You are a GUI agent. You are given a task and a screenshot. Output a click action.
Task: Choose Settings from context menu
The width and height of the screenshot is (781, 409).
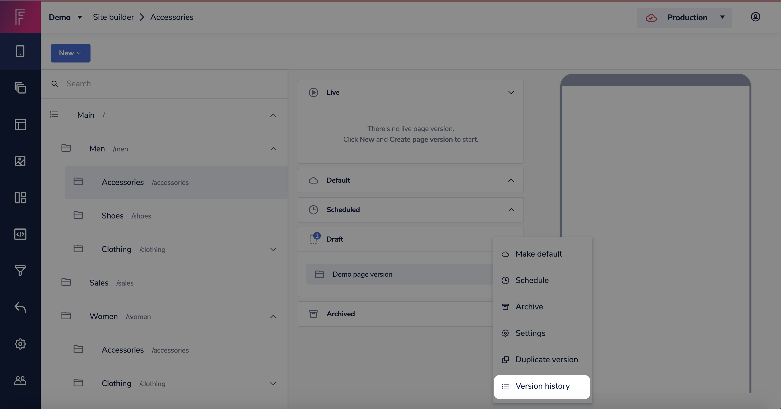pyautogui.click(x=542, y=333)
